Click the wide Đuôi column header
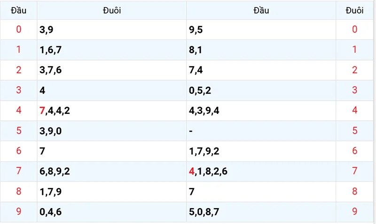The width and height of the screenshot is (376, 224). [x=112, y=10]
